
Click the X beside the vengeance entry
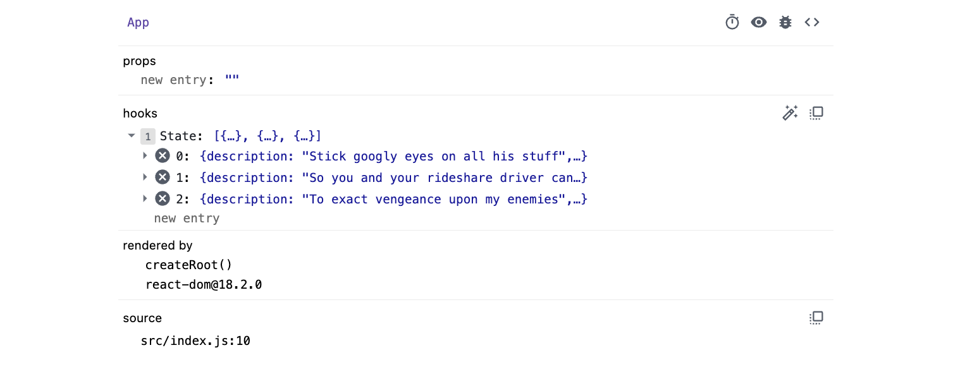[x=163, y=199]
